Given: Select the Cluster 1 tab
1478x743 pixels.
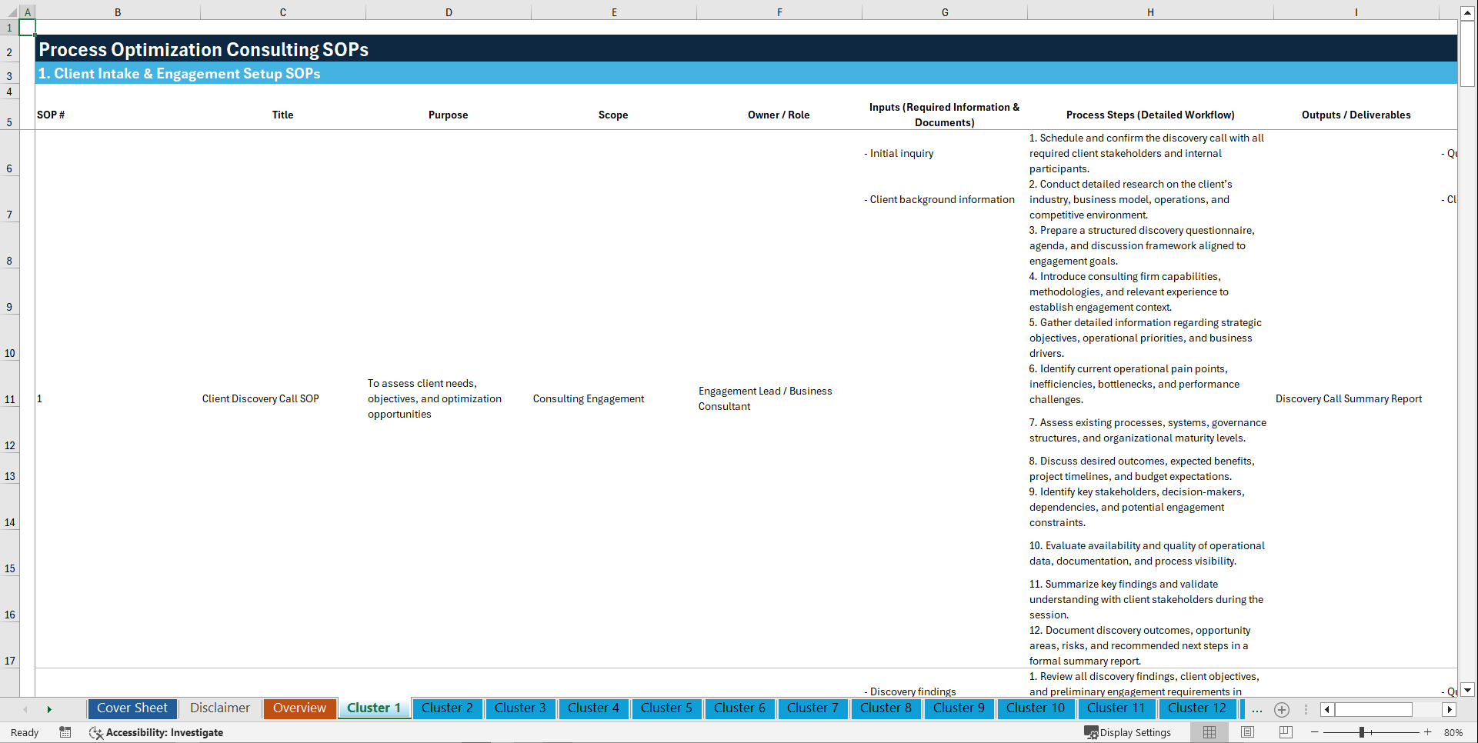Looking at the screenshot, I should point(374,708).
